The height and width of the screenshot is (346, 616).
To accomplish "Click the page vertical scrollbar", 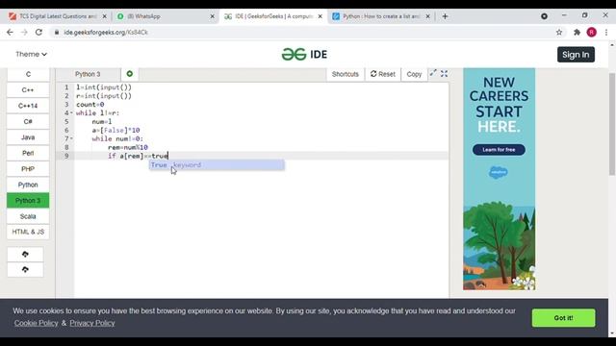I will coord(612,124).
